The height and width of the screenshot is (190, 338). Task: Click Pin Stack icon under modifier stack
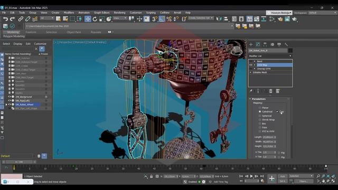pos(251,91)
